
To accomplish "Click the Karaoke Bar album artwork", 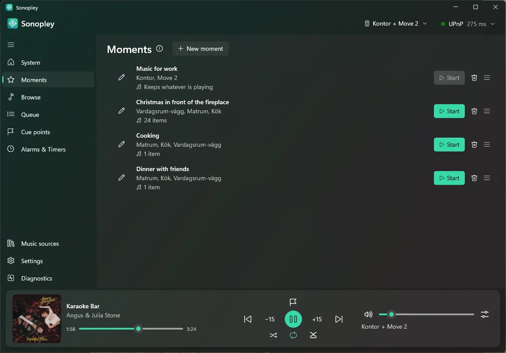I will coord(37,319).
